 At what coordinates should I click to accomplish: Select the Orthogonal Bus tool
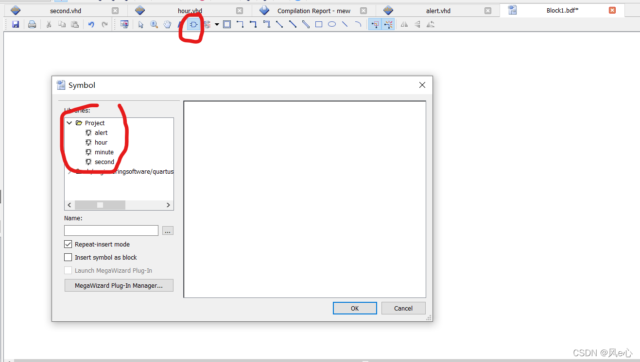(x=253, y=24)
